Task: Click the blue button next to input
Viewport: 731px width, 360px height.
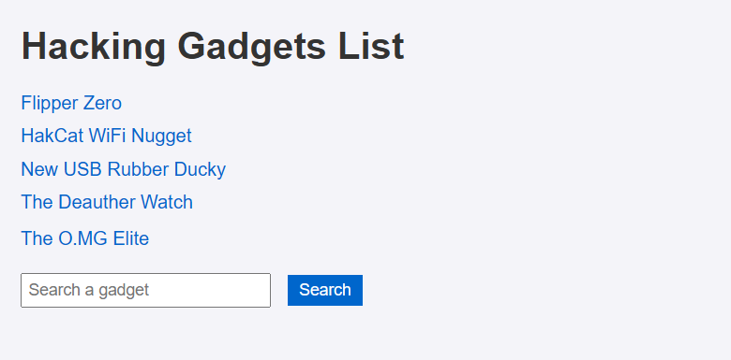Action: (x=325, y=290)
